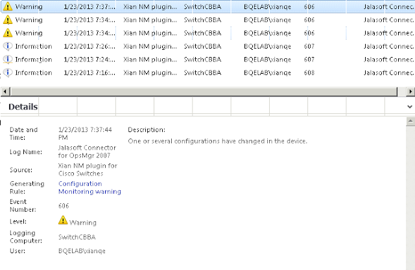Screen dimensions: 415x270
Task: Click the Warning level icon in Details pane
Action: pos(63,220)
